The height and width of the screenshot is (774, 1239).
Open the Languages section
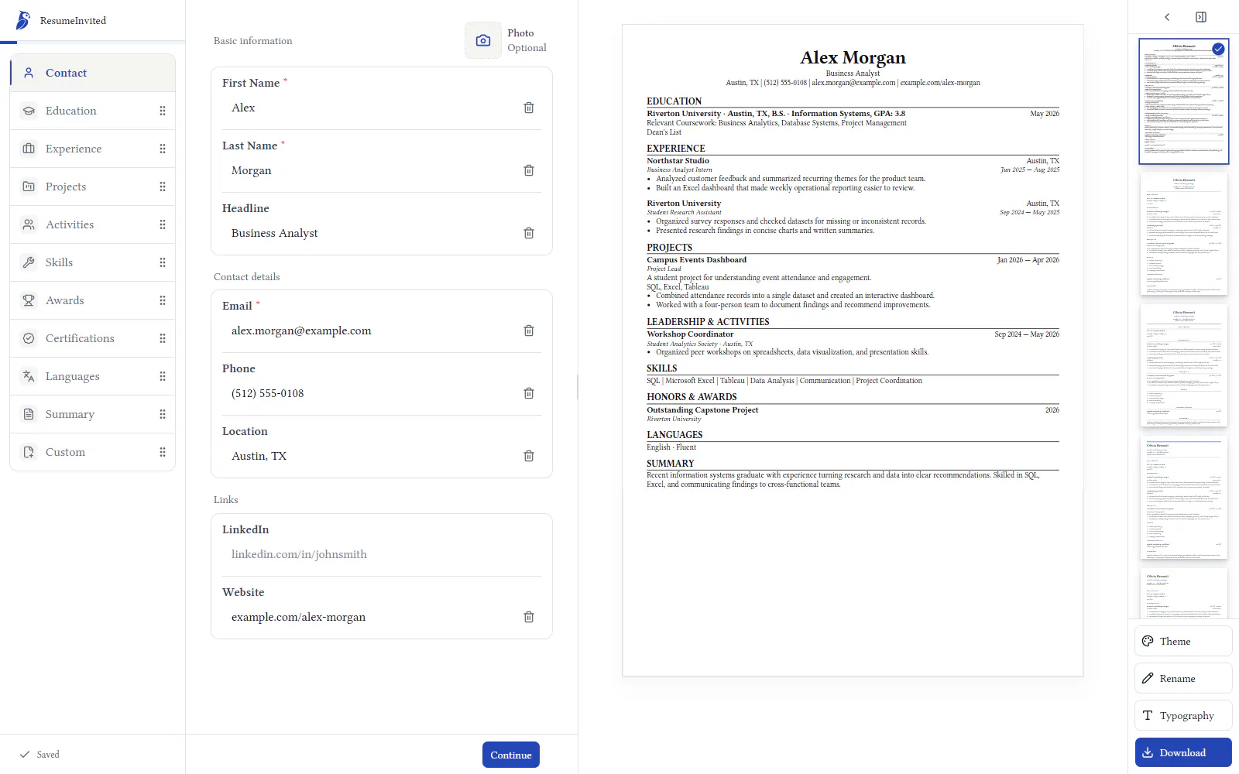93,376
